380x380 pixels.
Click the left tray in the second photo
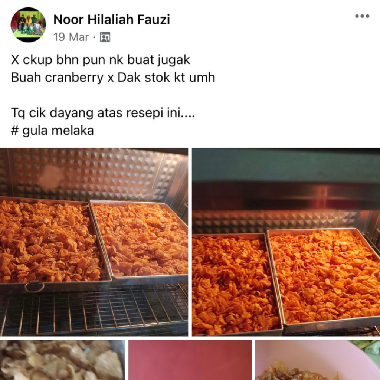point(236,284)
